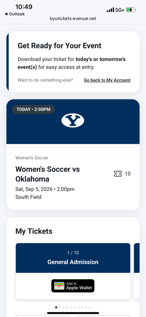Tap the ticket count icon

118,174
